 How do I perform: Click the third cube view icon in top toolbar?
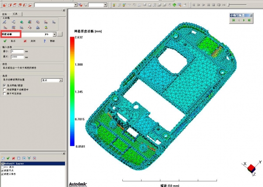pos(15,5)
